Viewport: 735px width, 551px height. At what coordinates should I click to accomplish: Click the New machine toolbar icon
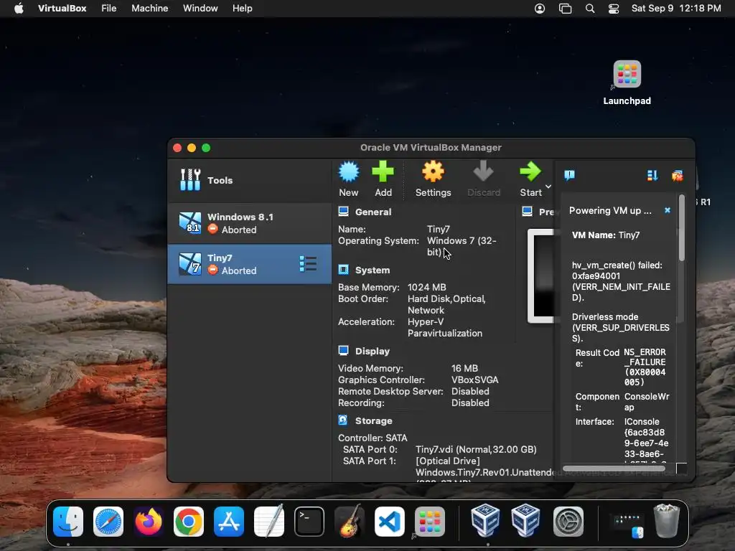point(349,172)
